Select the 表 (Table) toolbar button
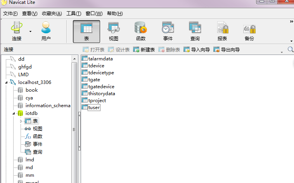This screenshot has height=183, width=294. pyautogui.click(x=86, y=31)
